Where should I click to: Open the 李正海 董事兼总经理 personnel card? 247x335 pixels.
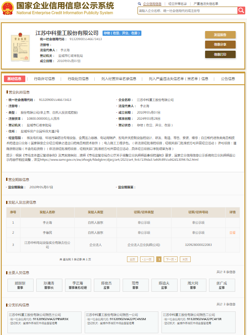[x=78, y=285]
